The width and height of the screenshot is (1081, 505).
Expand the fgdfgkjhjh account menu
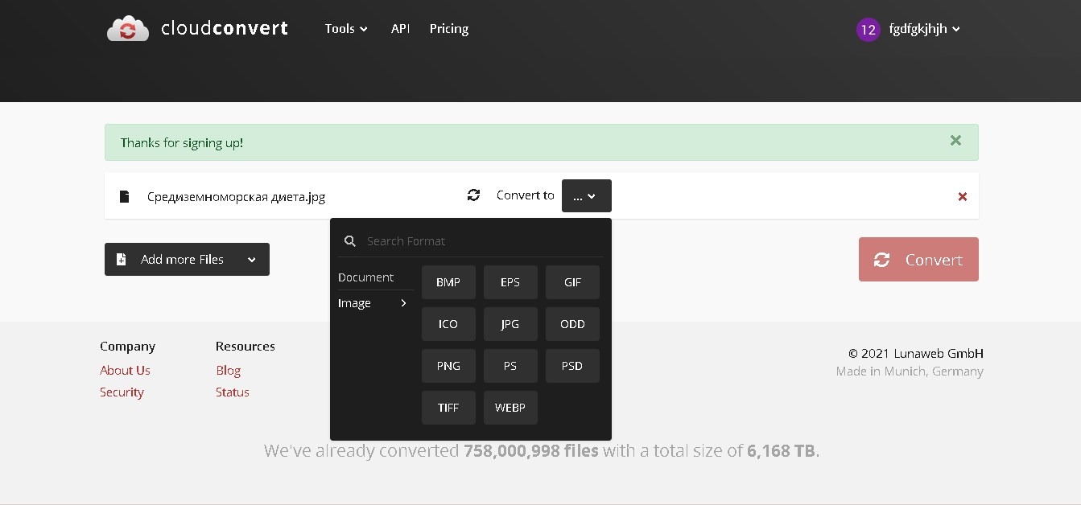(x=924, y=29)
